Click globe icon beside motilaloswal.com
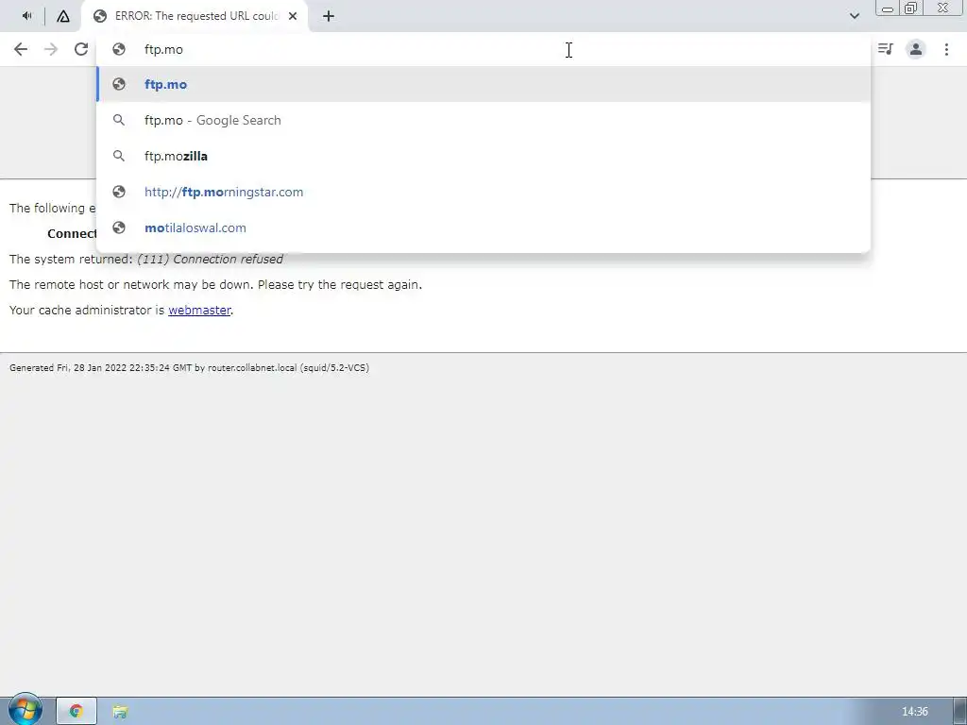This screenshot has height=725, width=967. pos(119,228)
